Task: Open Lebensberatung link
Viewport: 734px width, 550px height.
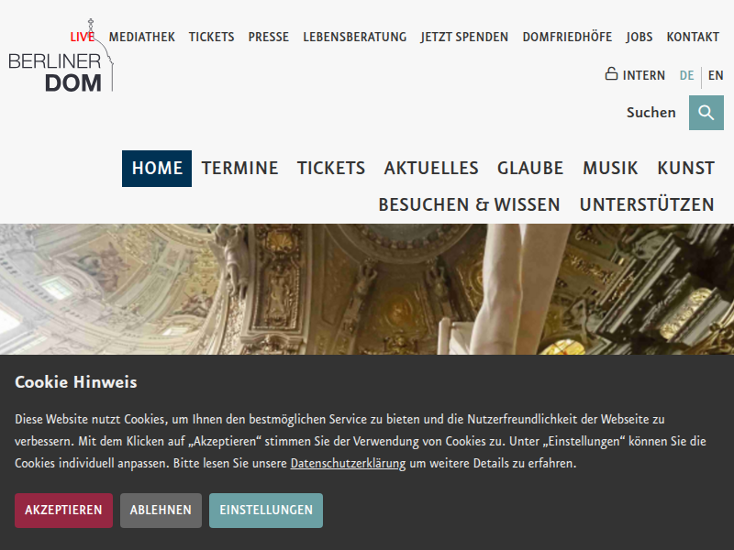Action: [355, 37]
